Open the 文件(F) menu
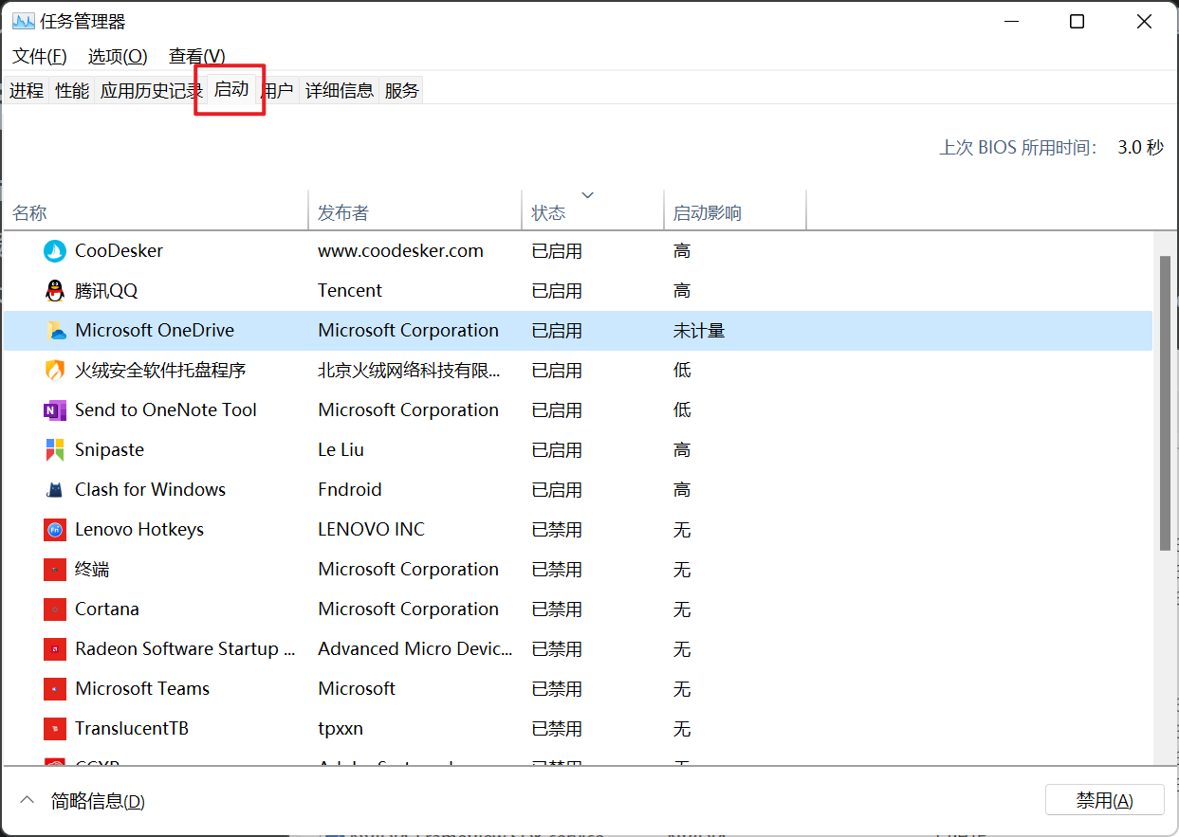1179x837 pixels. 40,56
